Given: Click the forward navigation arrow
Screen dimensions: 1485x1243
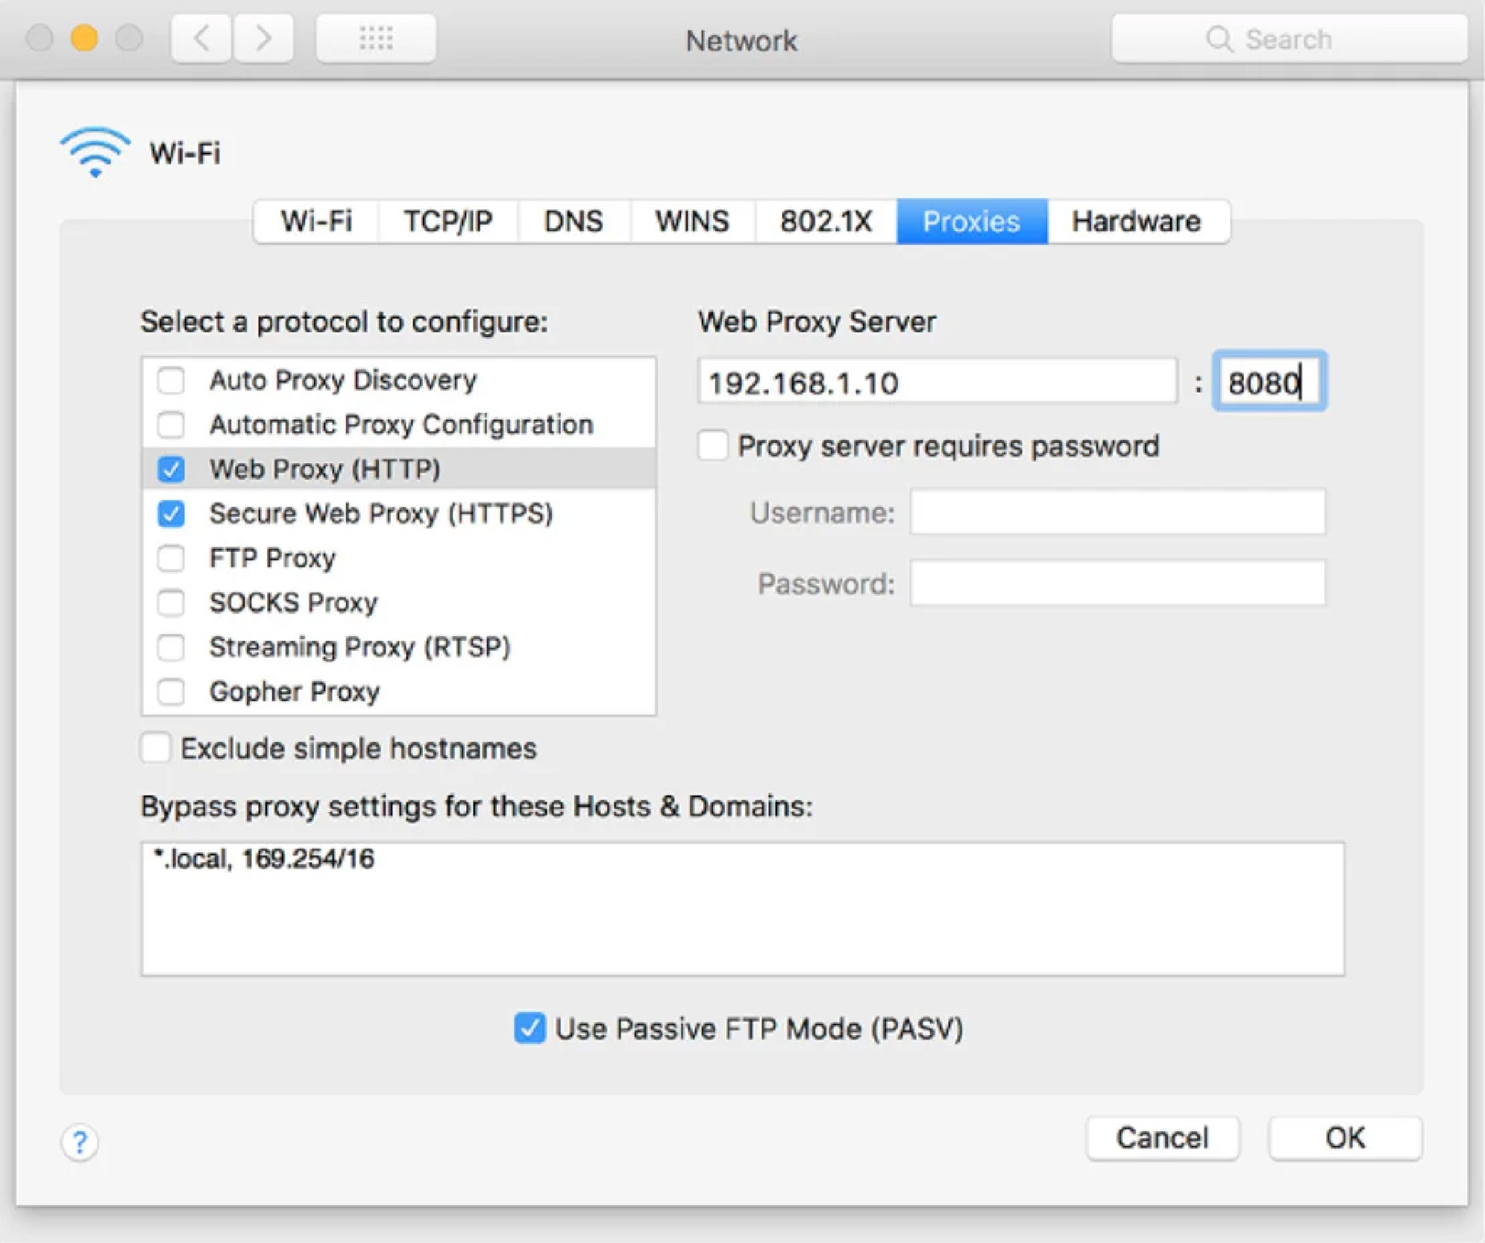Looking at the screenshot, I should (263, 39).
